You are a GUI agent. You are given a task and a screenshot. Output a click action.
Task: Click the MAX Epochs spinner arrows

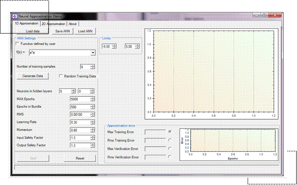pyautogui.click(x=93, y=99)
